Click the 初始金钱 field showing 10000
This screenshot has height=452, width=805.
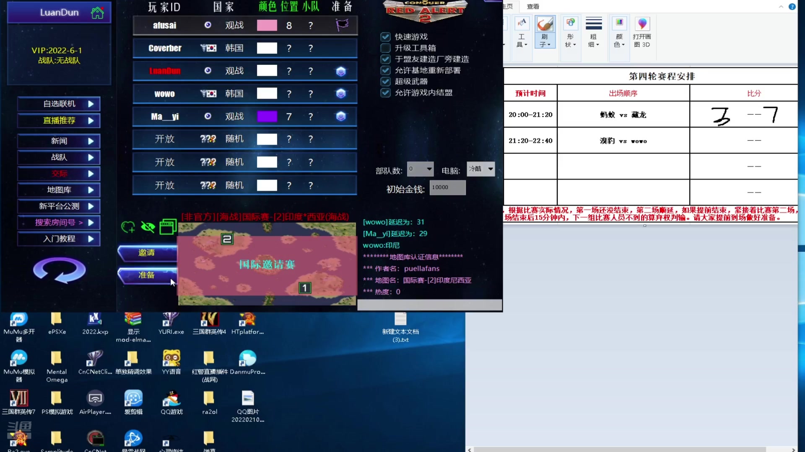(x=447, y=187)
